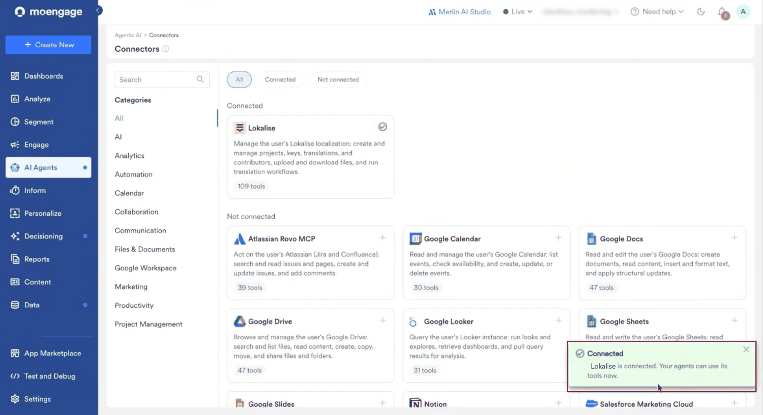
Task: Open the notifications bell
Action: click(x=722, y=12)
